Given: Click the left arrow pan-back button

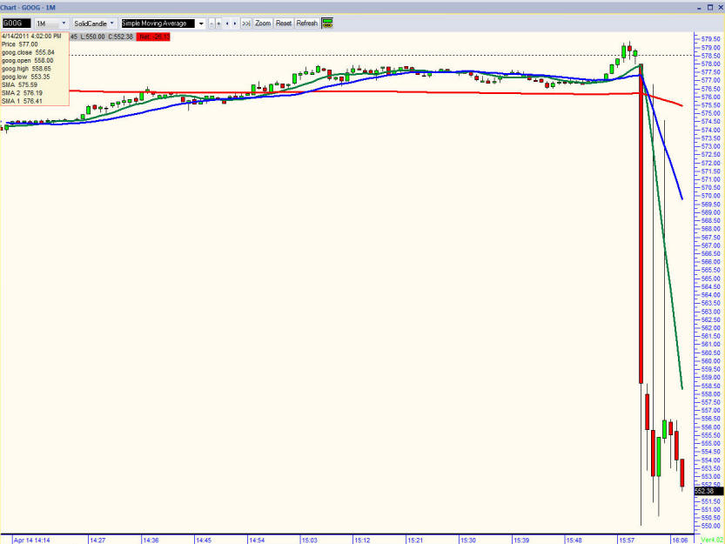Looking at the screenshot, I should click(226, 24).
